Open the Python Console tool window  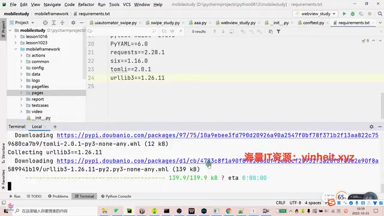(116, 196)
